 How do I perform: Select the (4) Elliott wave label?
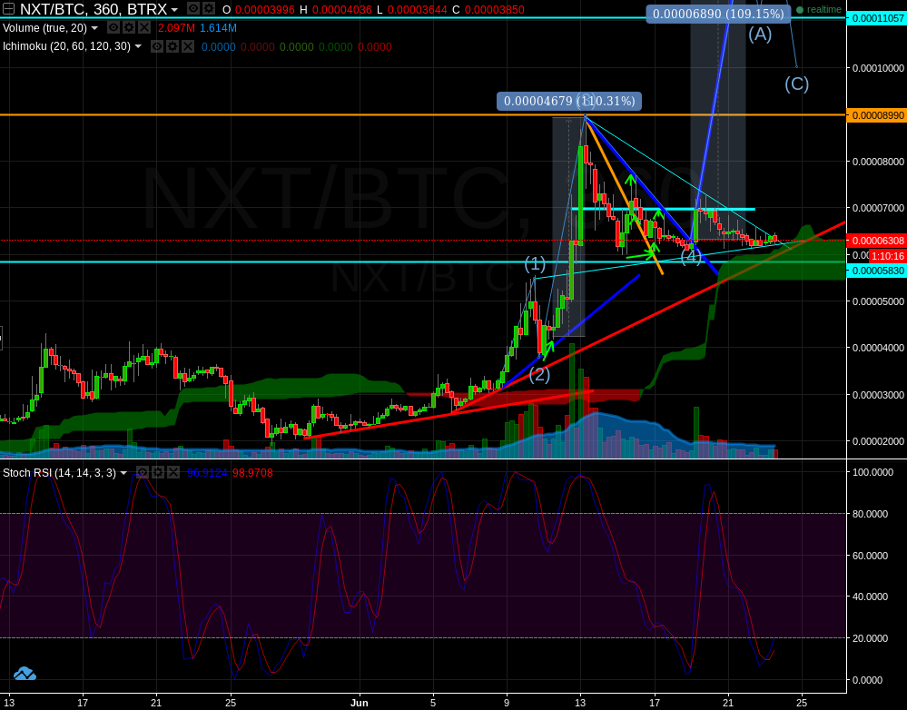(x=691, y=256)
